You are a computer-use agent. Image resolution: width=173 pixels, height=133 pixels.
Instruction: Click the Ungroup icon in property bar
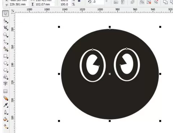(x=142, y=2)
